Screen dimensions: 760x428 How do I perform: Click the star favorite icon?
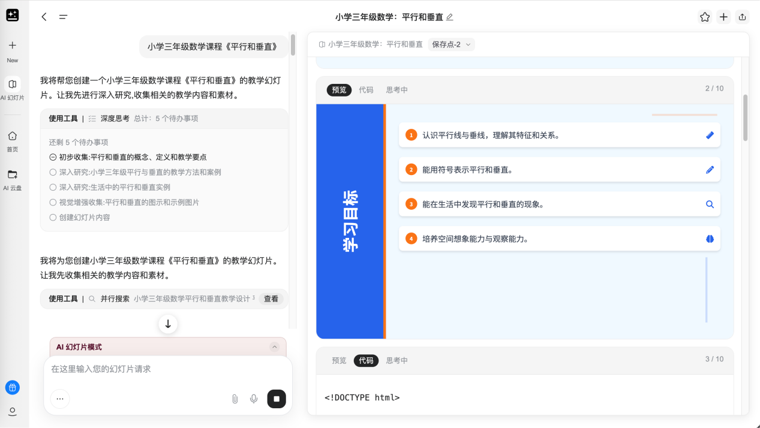coord(705,17)
